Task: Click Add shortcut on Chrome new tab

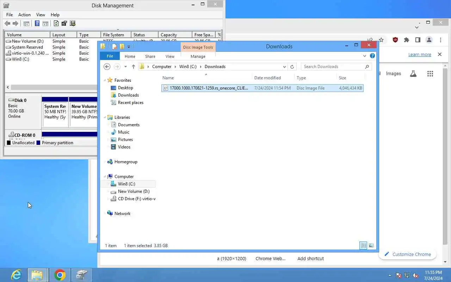Action: click(x=310, y=258)
